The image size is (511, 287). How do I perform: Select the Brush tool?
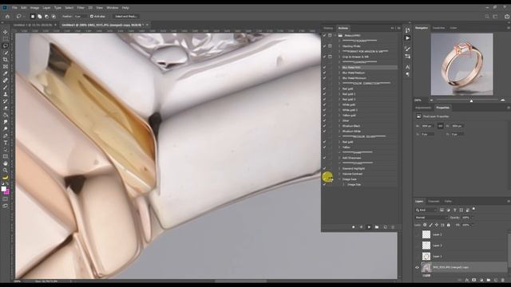coord(6,87)
